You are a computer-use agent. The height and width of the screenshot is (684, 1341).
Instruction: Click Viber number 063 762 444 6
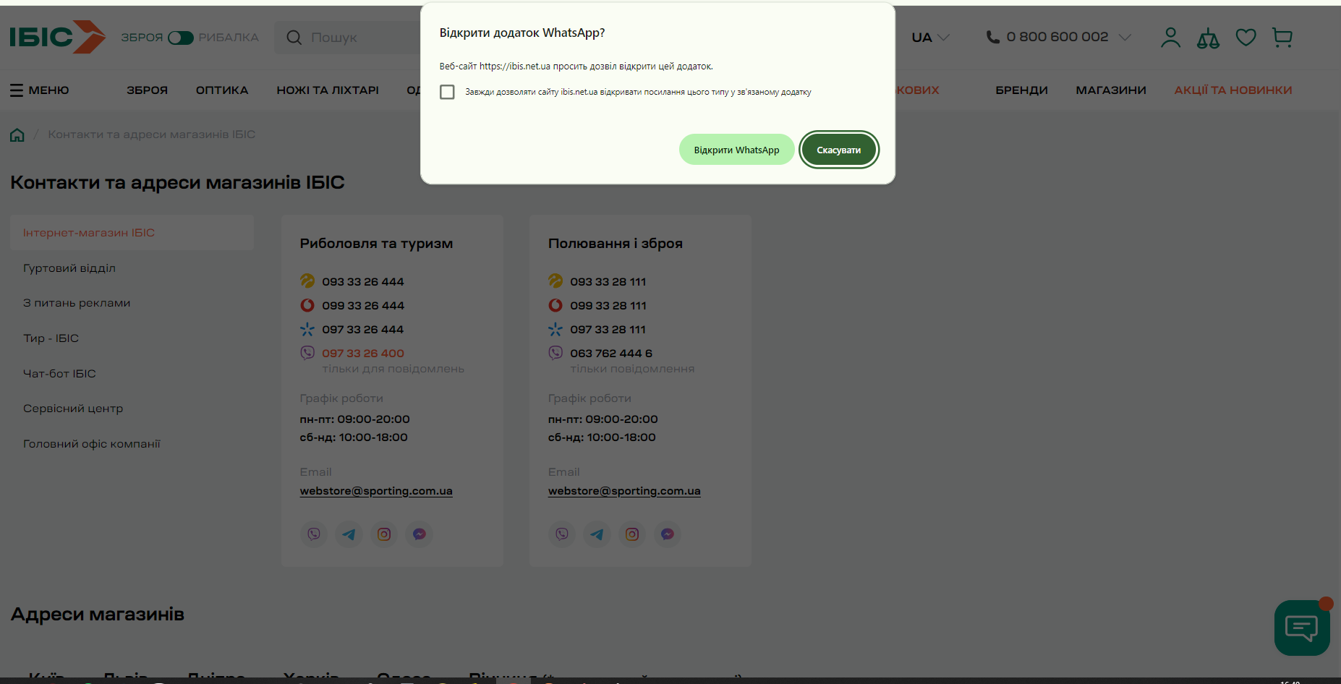611,354
